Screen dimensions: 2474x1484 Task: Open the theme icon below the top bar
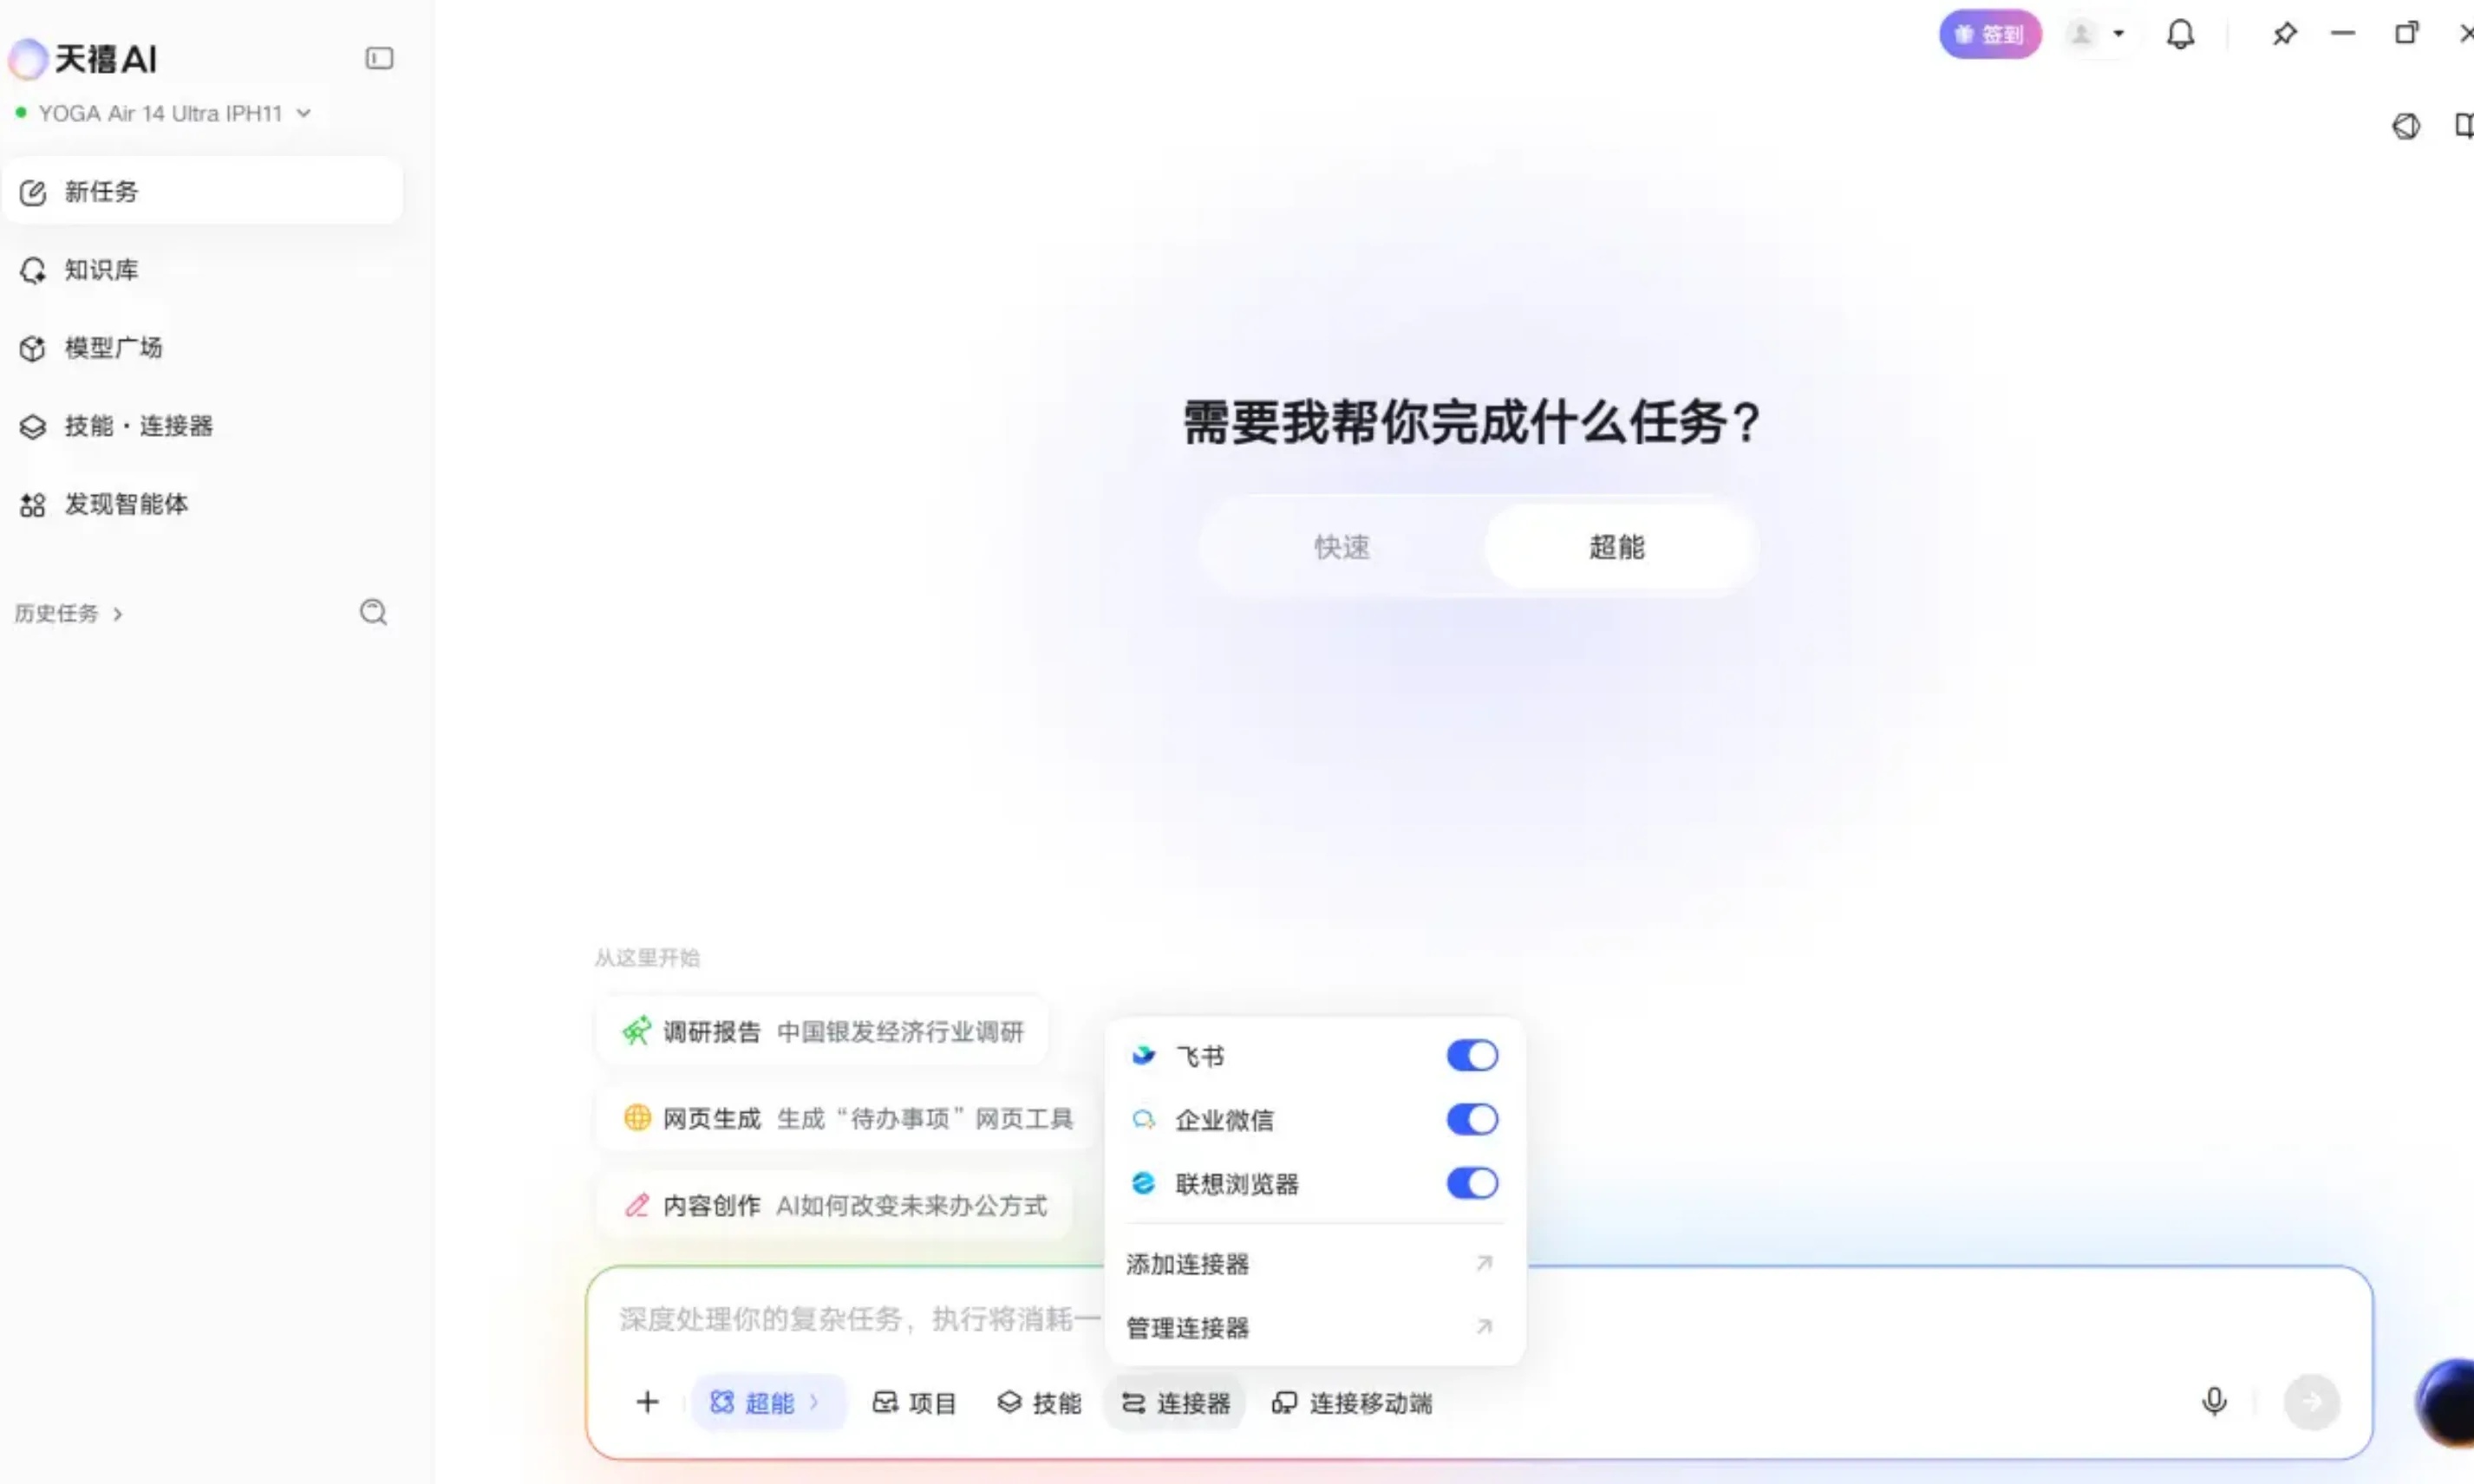pos(2406,126)
